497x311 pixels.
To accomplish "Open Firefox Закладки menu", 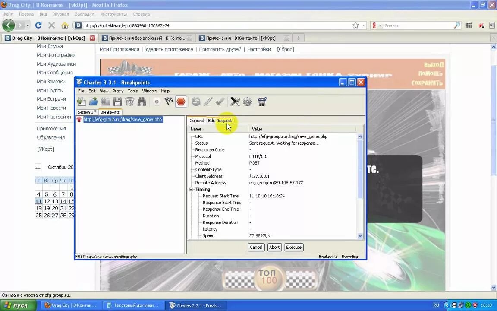I will (84, 14).
